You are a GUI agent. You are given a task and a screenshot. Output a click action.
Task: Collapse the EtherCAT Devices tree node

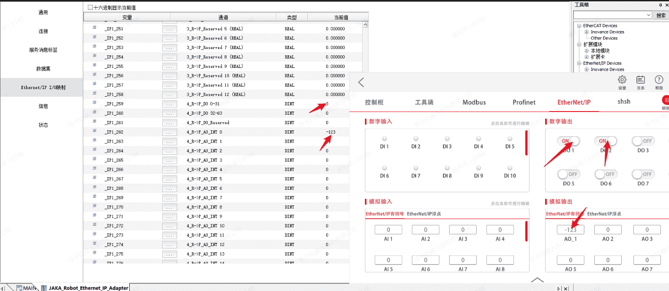click(579, 26)
